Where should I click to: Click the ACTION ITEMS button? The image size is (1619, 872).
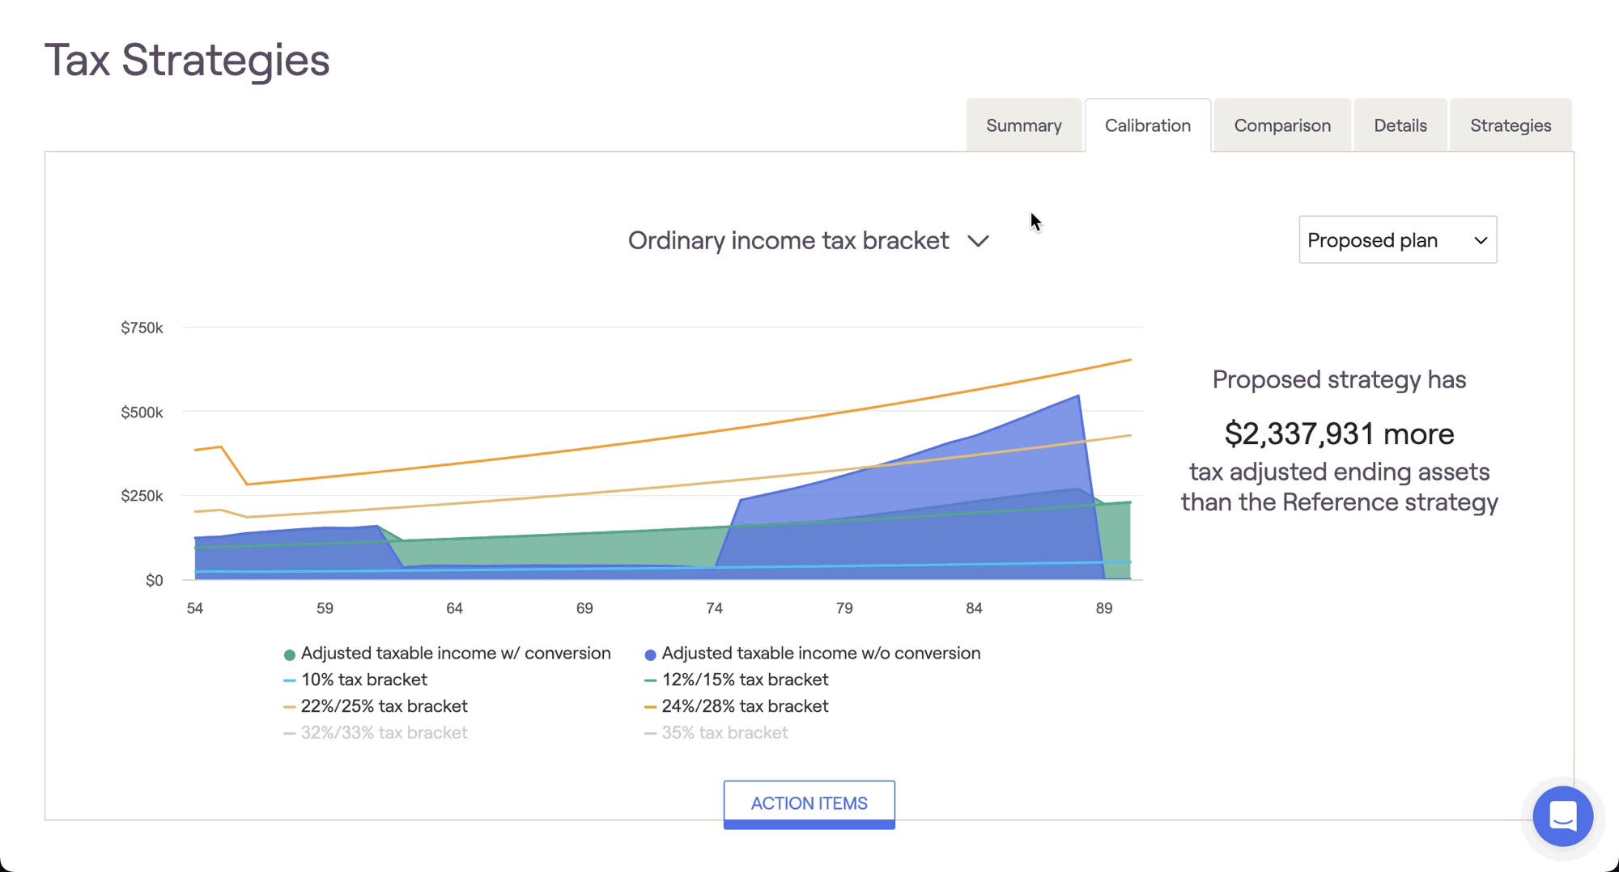809,803
